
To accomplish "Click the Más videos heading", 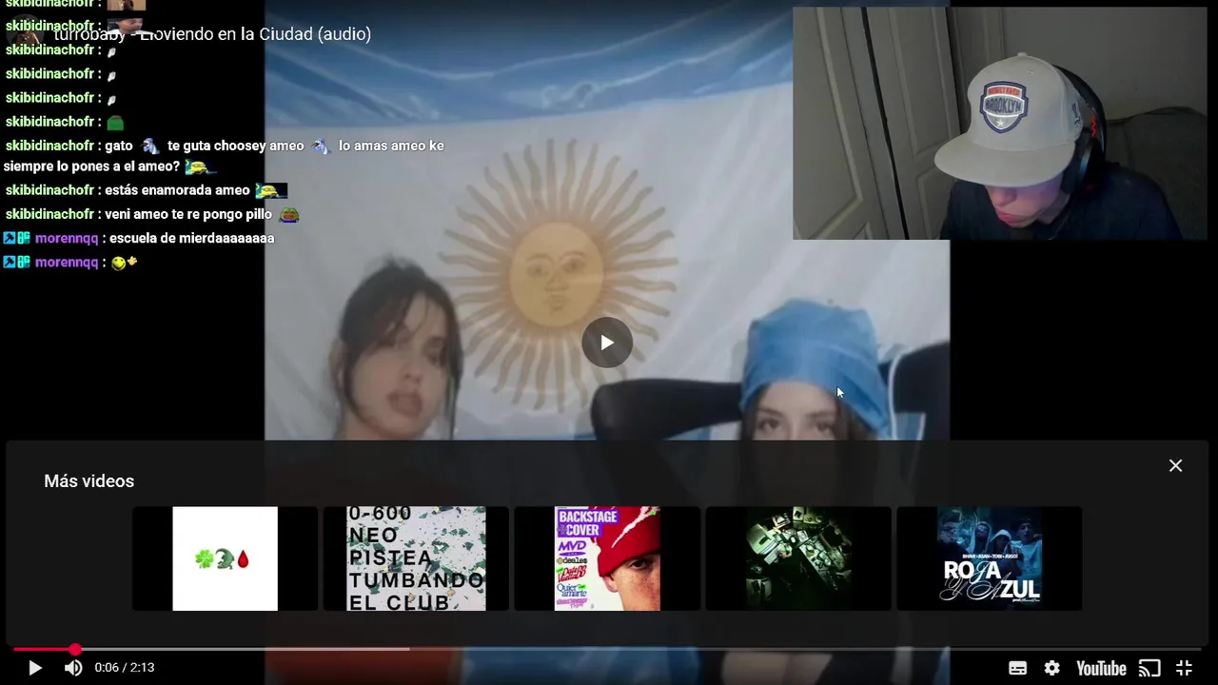I will tap(88, 481).
